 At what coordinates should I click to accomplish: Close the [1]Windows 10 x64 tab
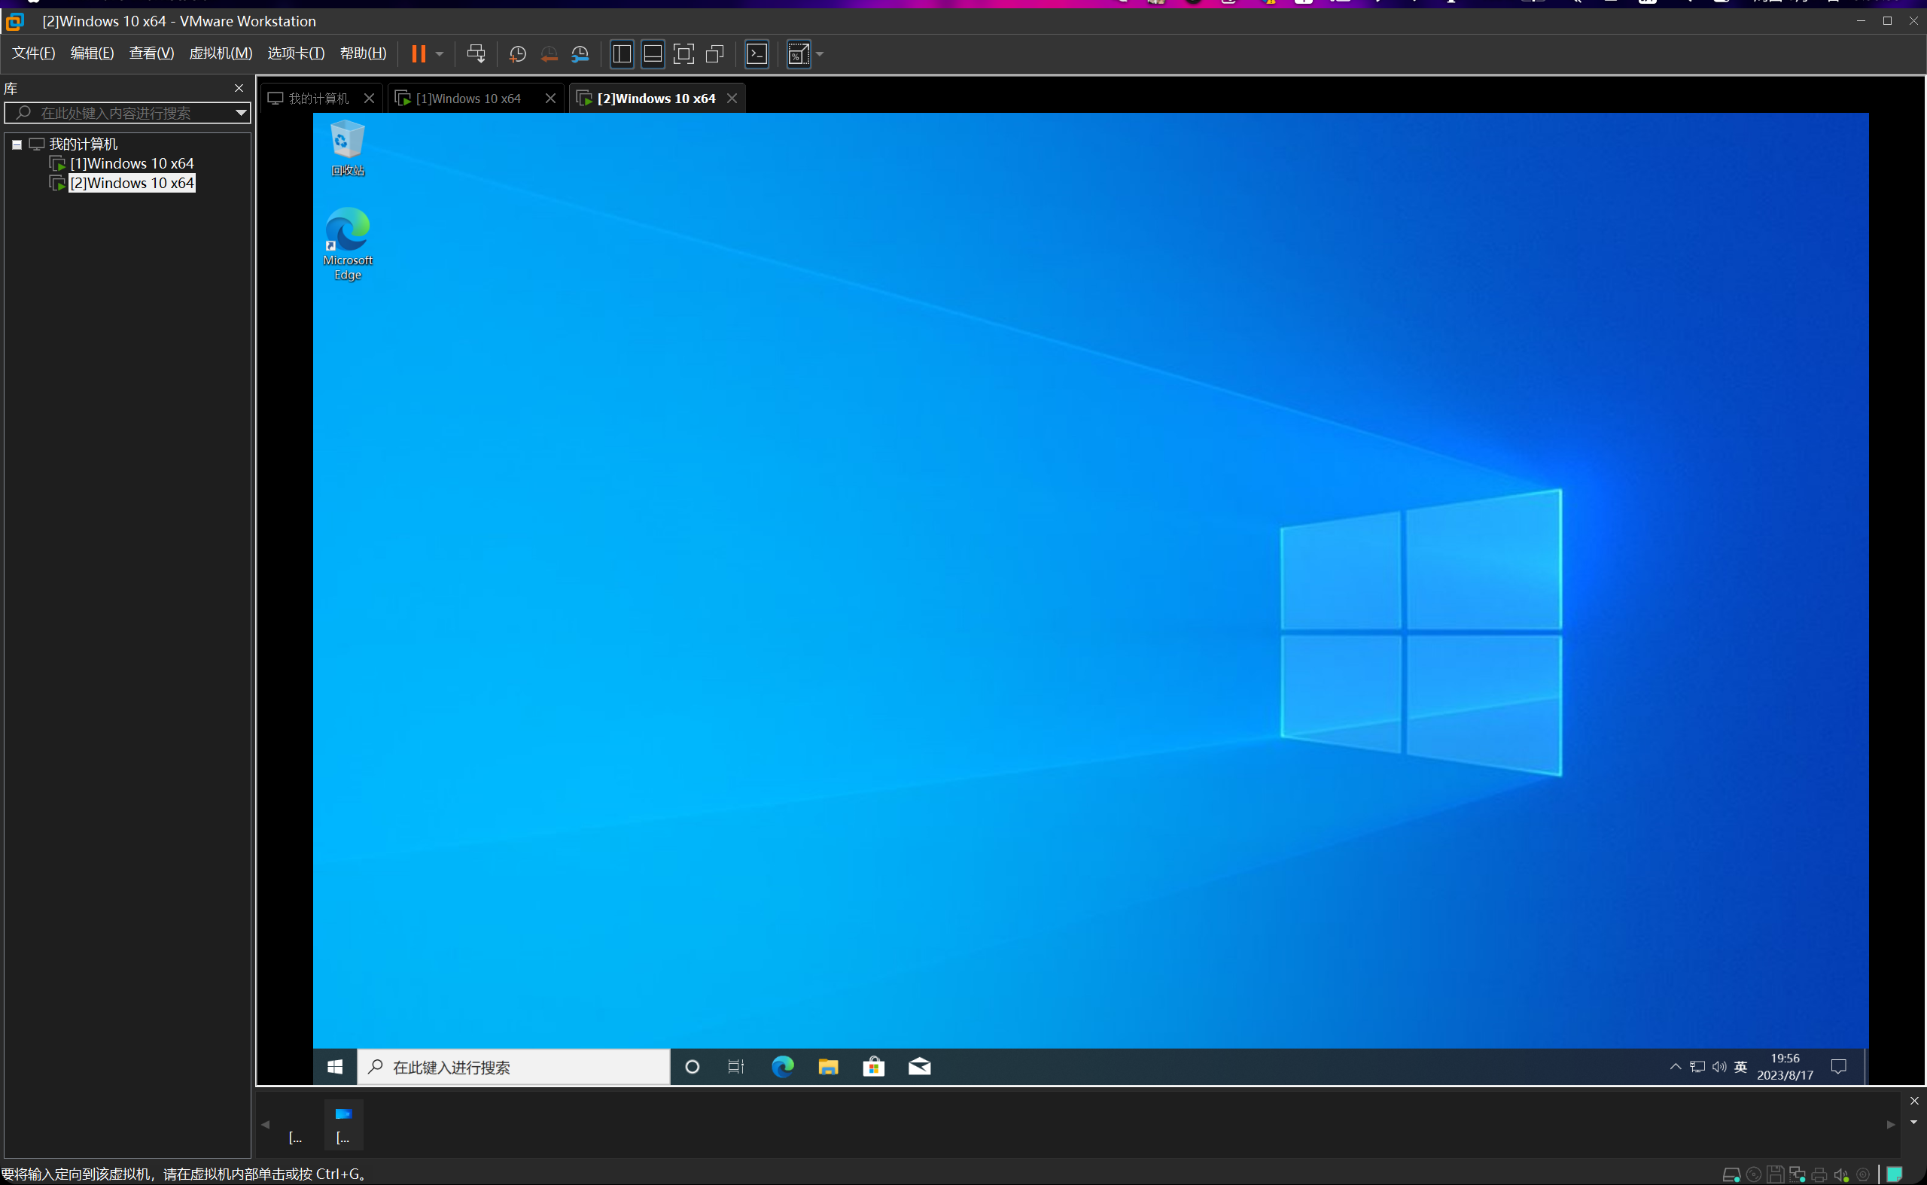[x=550, y=98]
